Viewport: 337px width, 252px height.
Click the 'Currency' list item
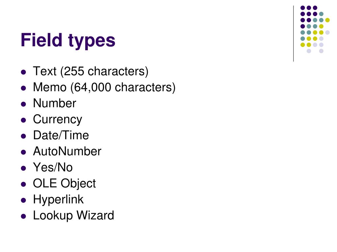click(x=58, y=119)
